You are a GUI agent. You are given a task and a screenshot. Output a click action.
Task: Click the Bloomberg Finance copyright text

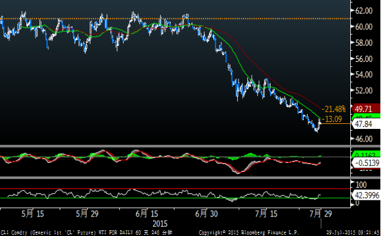pyautogui.click(x=249, y=233)
